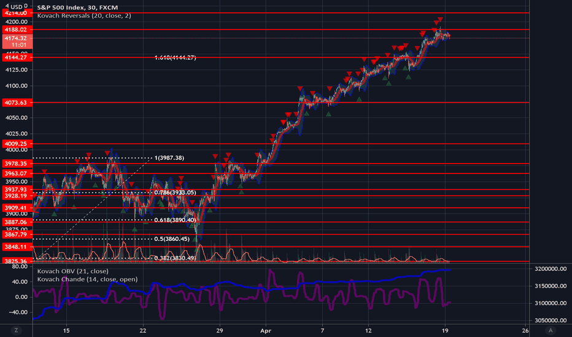This screenshot has width=572, height=337.
Task: Click the 3909.41 red price label
Action: (17, 208)
